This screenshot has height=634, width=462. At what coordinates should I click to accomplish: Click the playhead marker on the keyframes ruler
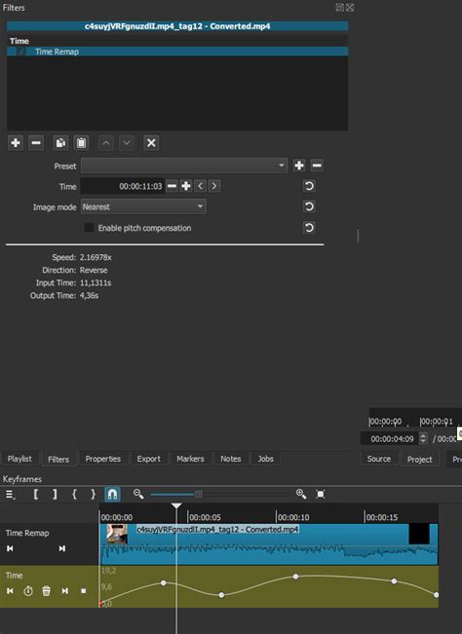pyautogui.click(x=176, y=506)
